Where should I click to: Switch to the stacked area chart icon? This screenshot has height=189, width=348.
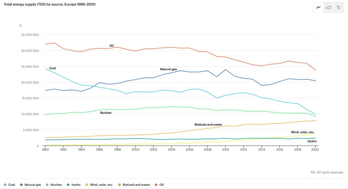coord(328,7)
